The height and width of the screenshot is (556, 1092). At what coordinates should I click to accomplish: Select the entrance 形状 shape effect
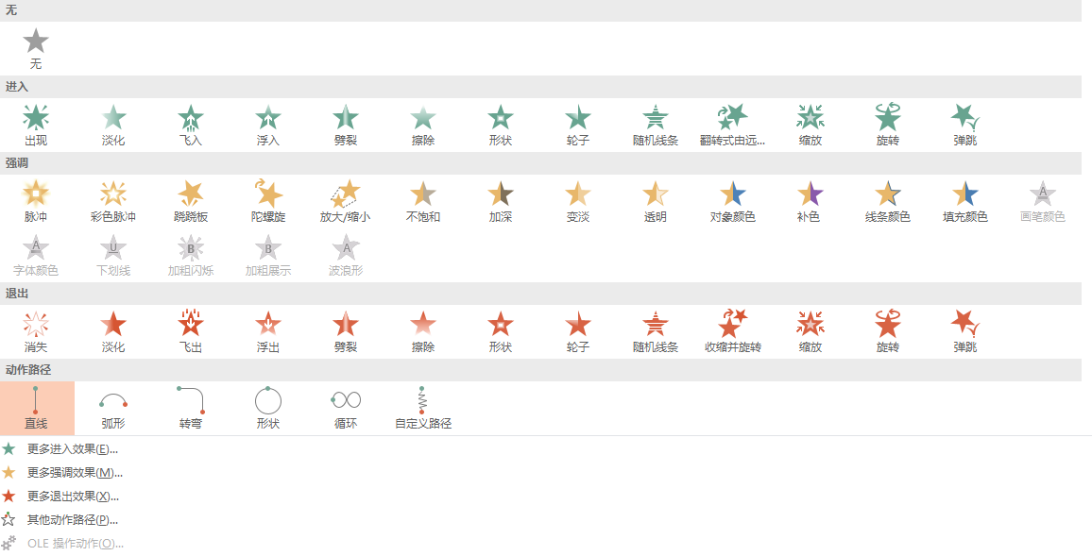[x=500, y=126]
